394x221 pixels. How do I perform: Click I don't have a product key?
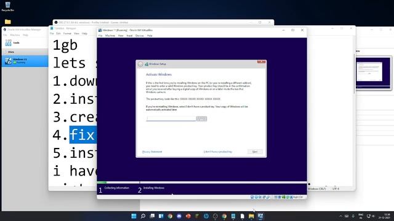click(x=218, y=152)
